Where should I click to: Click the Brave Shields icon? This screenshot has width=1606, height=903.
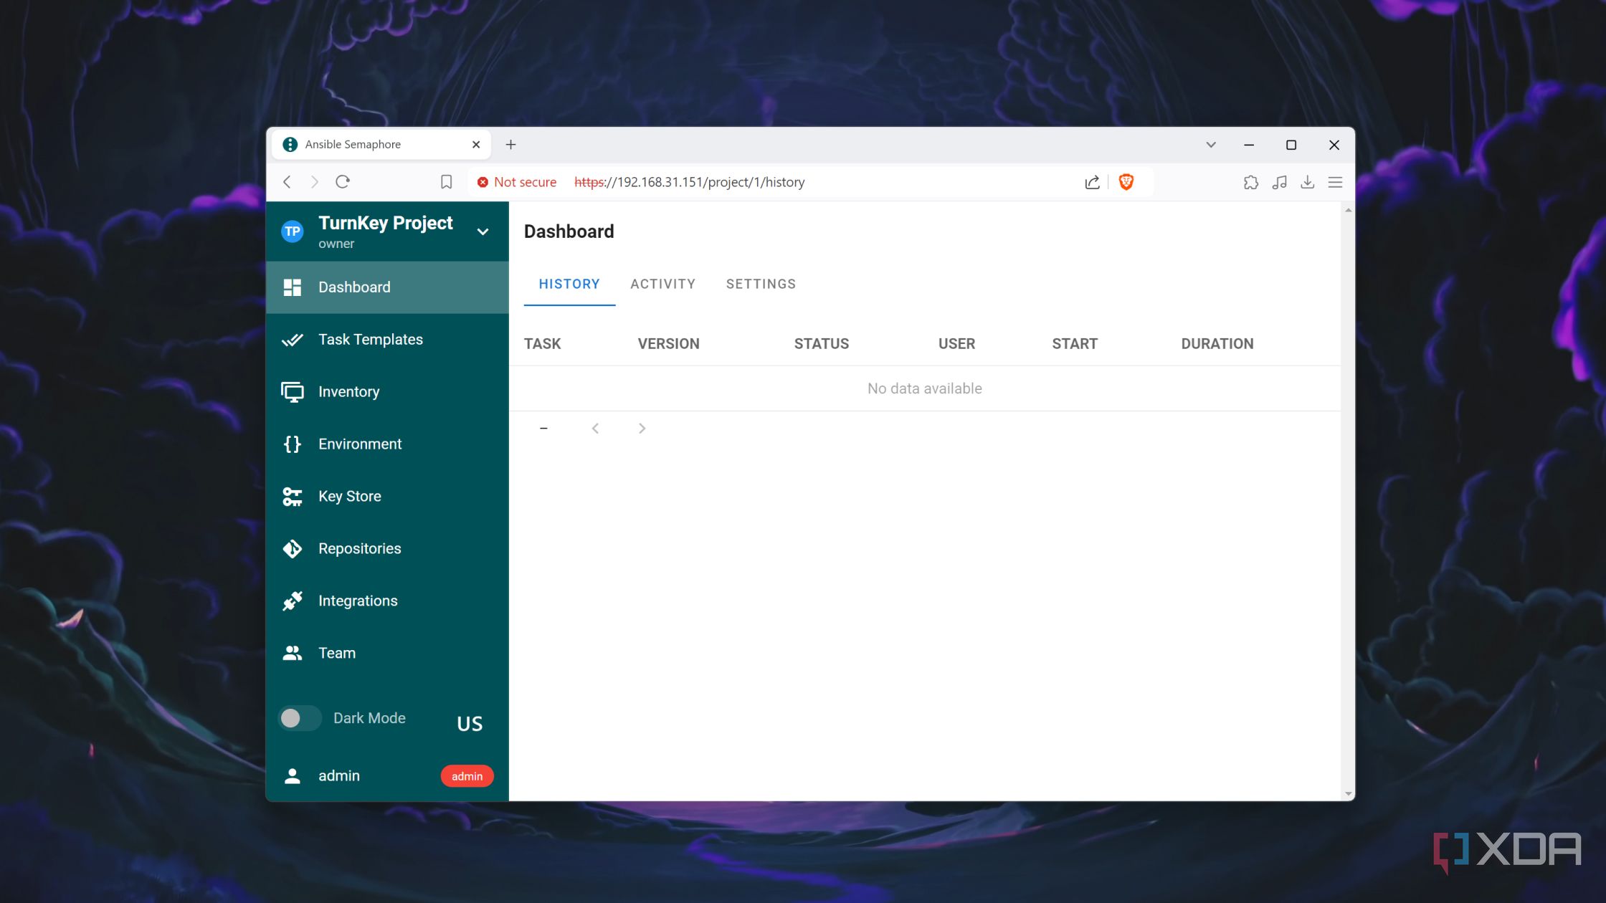point(1126,182)
